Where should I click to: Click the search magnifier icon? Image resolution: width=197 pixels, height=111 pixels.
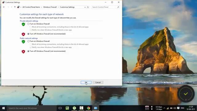click(118, 7)
